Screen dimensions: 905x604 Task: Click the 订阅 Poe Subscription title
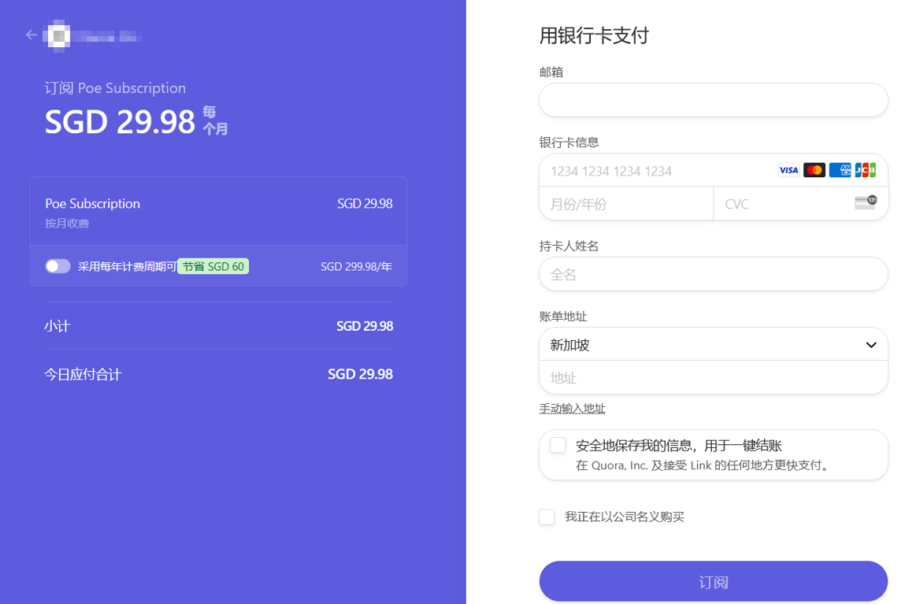point(116,88)
